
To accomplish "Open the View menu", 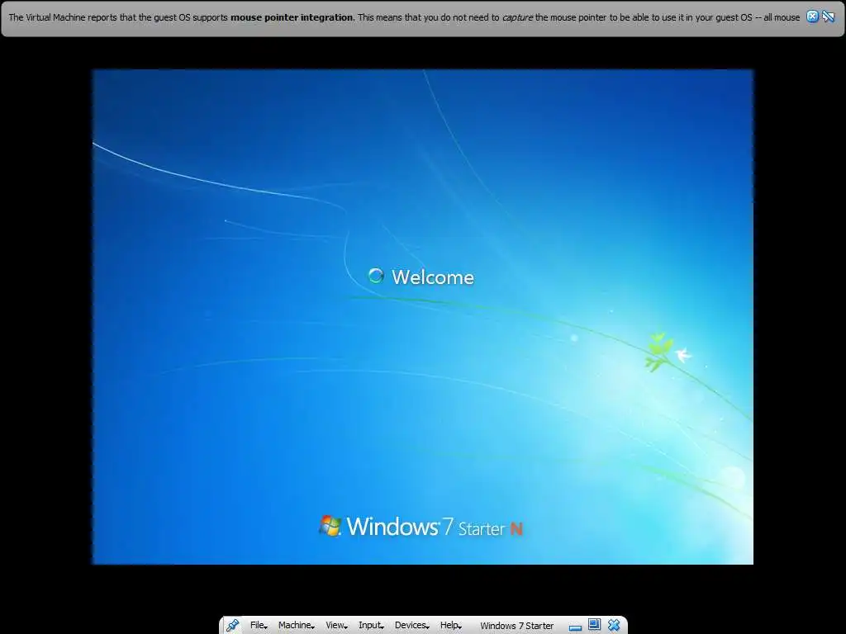I will 337,626.
